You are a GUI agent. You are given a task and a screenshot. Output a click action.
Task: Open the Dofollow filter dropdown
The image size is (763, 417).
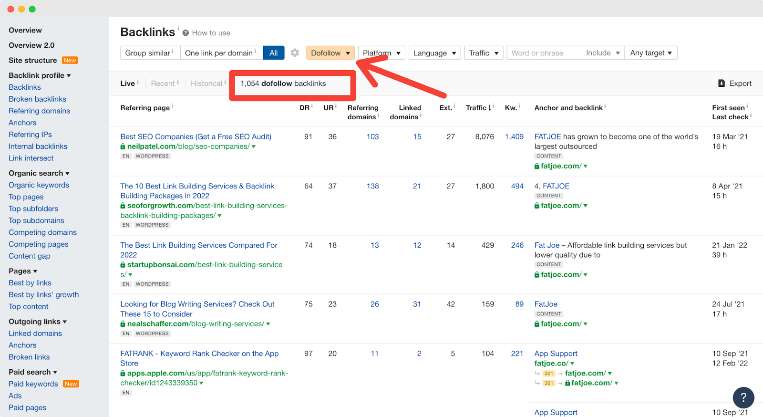coord(330,53)
